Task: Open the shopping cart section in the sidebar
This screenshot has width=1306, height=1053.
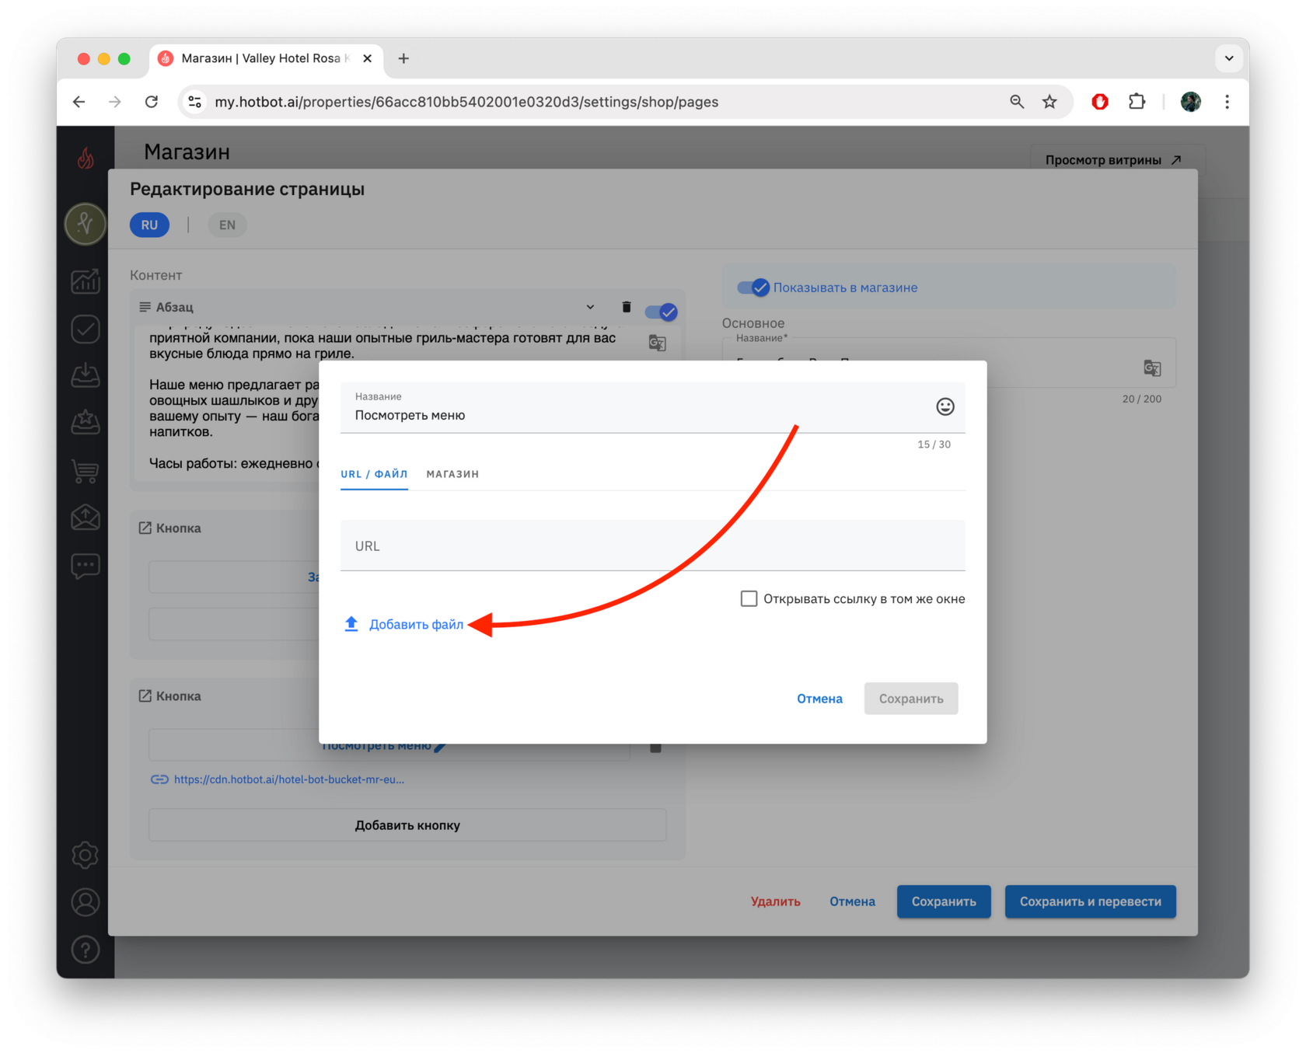Action: (86, 471)
